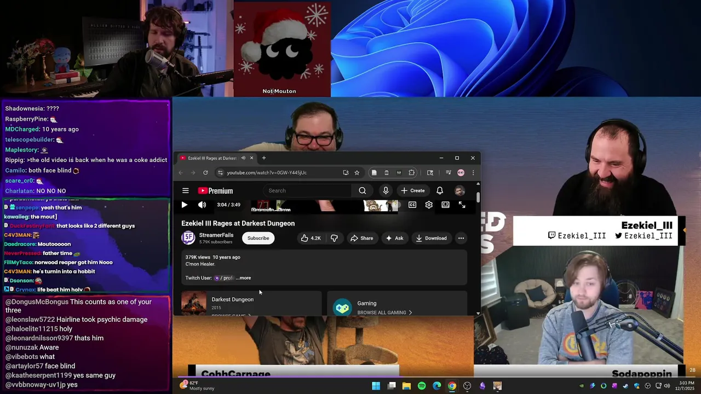This screenshot has width=701, height=394.
Task: Toggle closed captions on the video
Action: (x=412, y=205)
